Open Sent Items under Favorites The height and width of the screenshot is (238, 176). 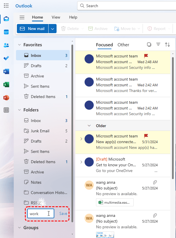[43, 86]
